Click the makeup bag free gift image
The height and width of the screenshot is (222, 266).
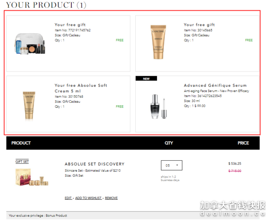coord(30,44)
